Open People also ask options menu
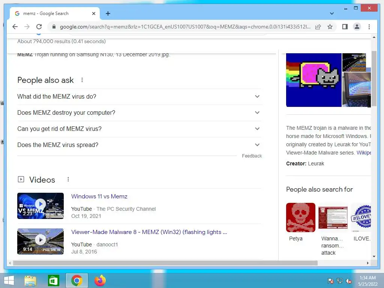384x288 pixels. (82, 80)
